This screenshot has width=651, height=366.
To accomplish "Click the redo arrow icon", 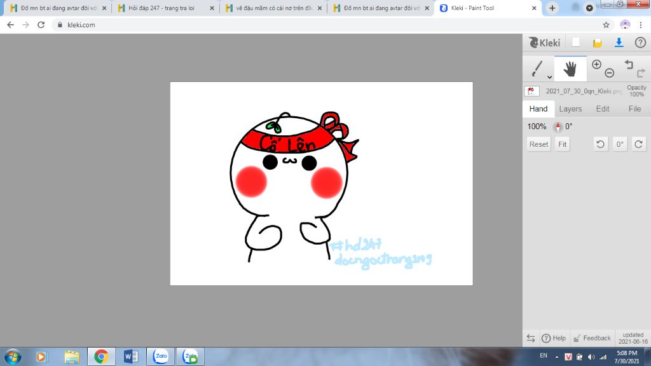I will coord(641,73).
